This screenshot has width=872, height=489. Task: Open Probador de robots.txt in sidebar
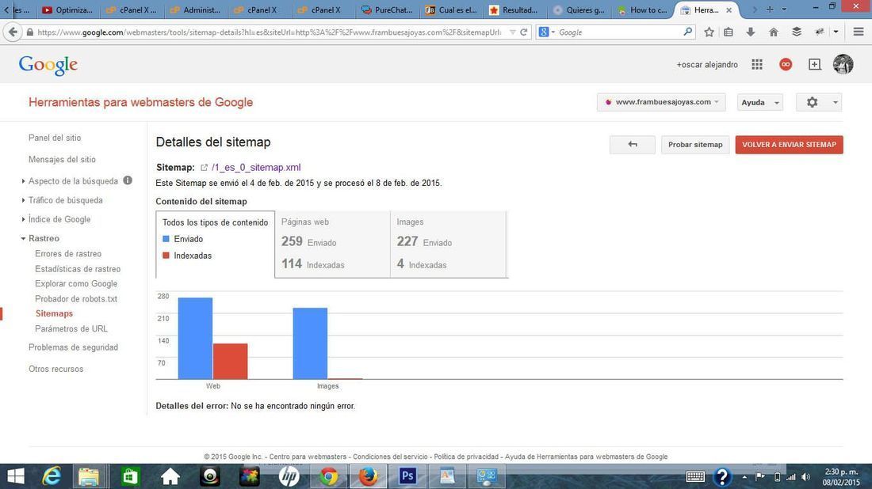(x=75, y=298)
